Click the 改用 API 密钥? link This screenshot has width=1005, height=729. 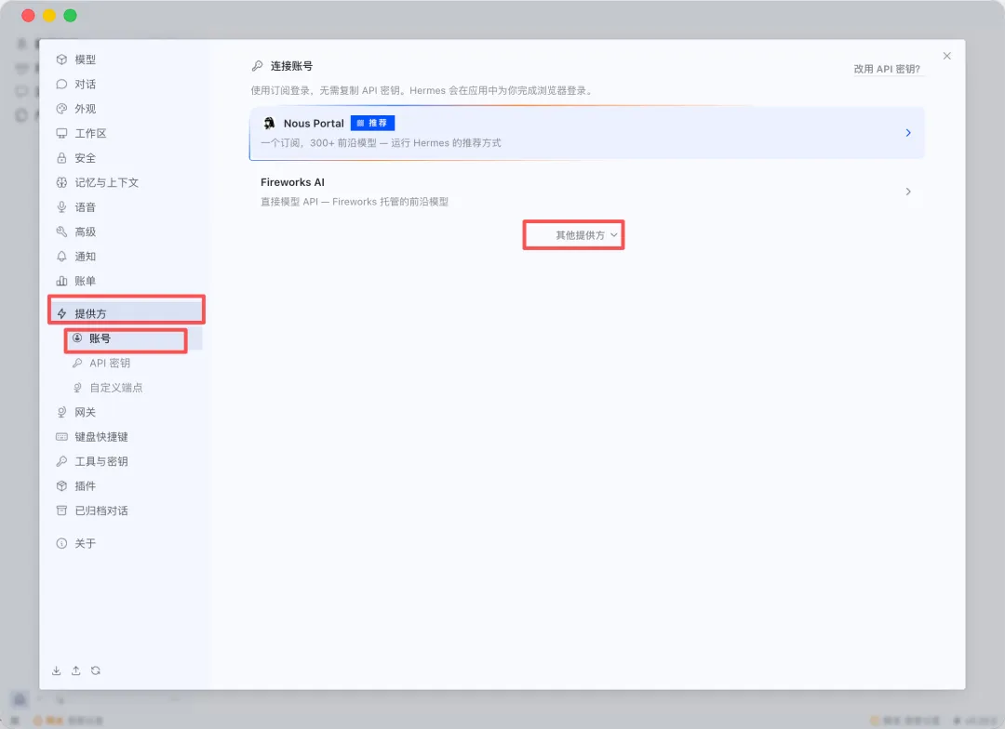(x=887, y=69)
